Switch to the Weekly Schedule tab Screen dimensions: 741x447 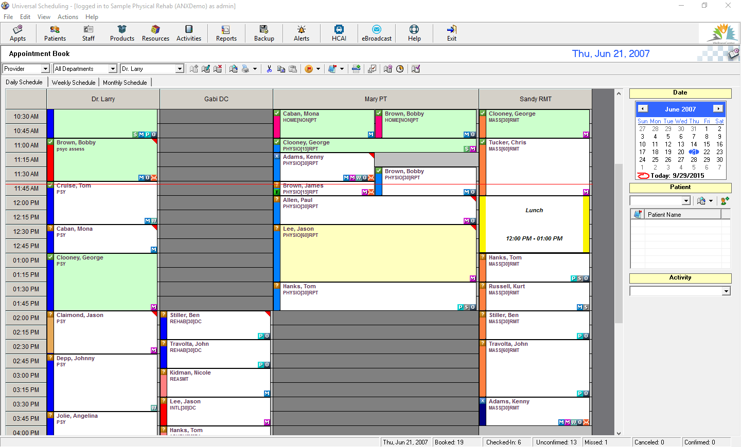pos(74,82)
